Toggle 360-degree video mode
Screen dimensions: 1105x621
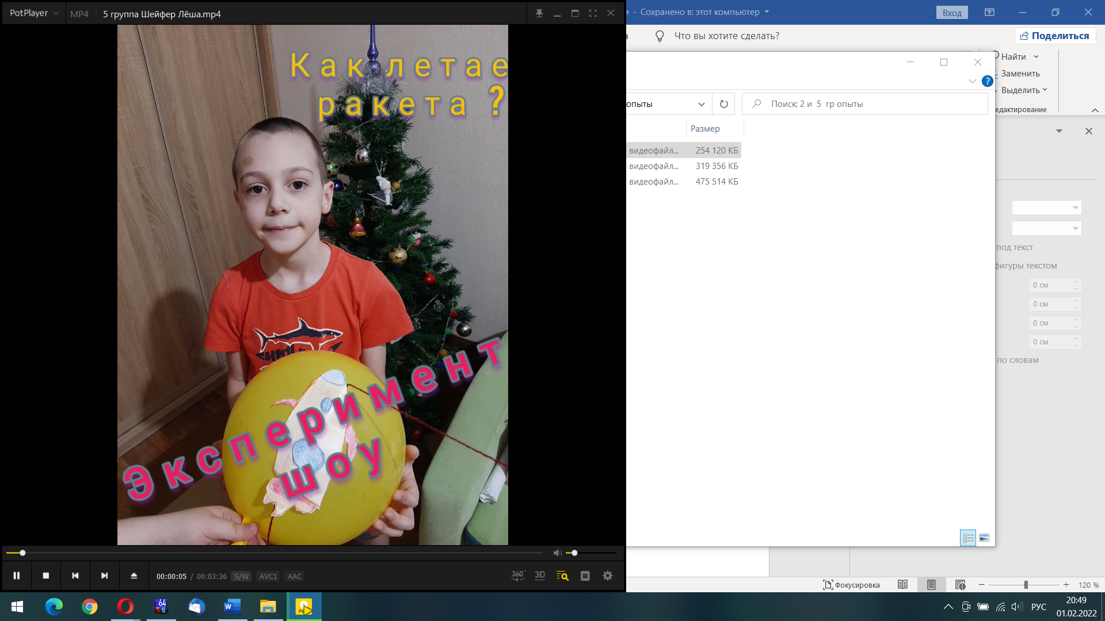coord(517,576)
